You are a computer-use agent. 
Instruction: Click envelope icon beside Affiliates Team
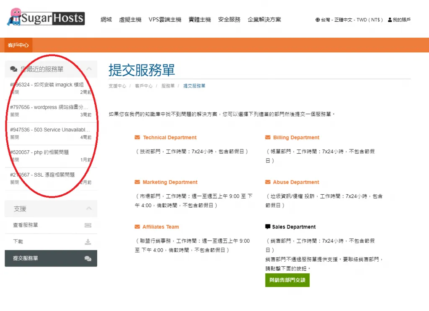137,227
